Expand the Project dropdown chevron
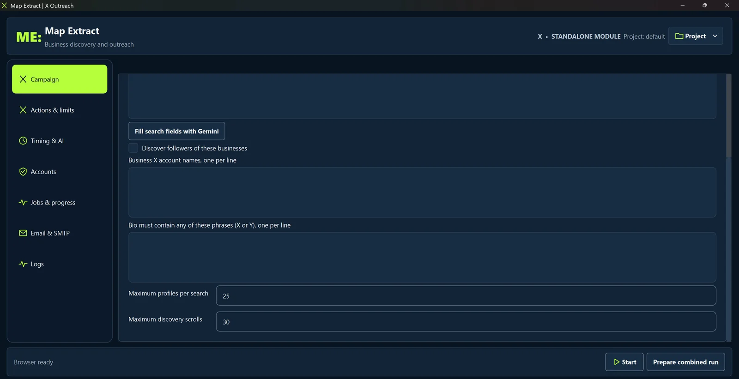The height and width of the screenshot is (379, 739). (715, 36)
